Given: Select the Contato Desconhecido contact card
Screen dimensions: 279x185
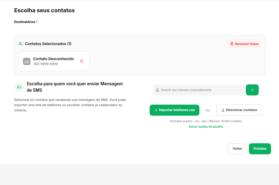Looking at the screenshot, I should [x=53, y=61].
